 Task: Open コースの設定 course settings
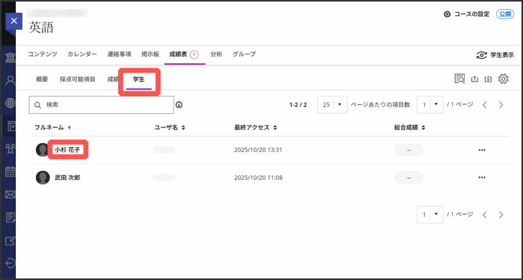[x=467, y=14]
